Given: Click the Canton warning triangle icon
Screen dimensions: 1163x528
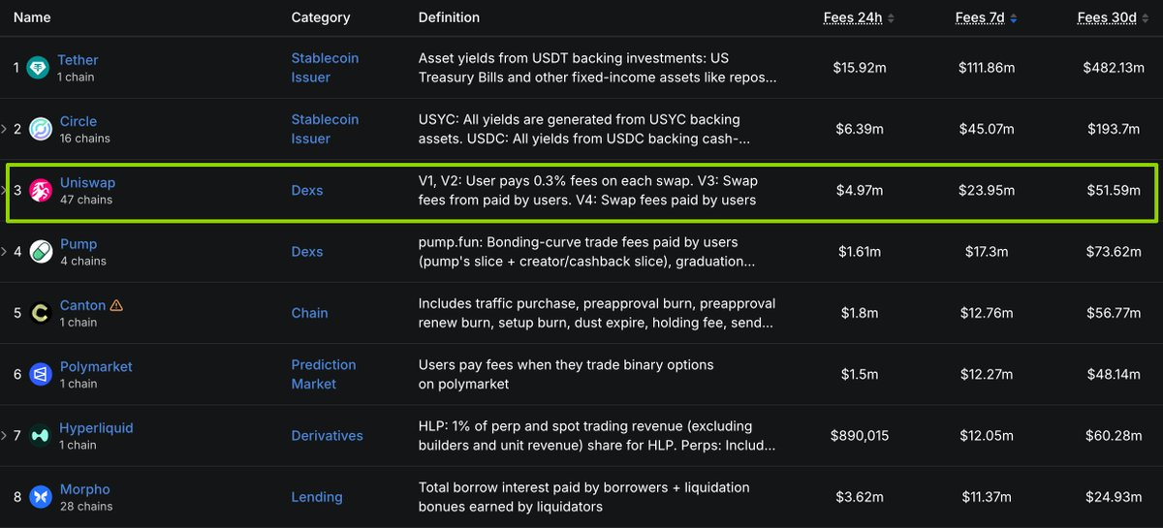Looking at the screenshot, I should coord(117,305).
